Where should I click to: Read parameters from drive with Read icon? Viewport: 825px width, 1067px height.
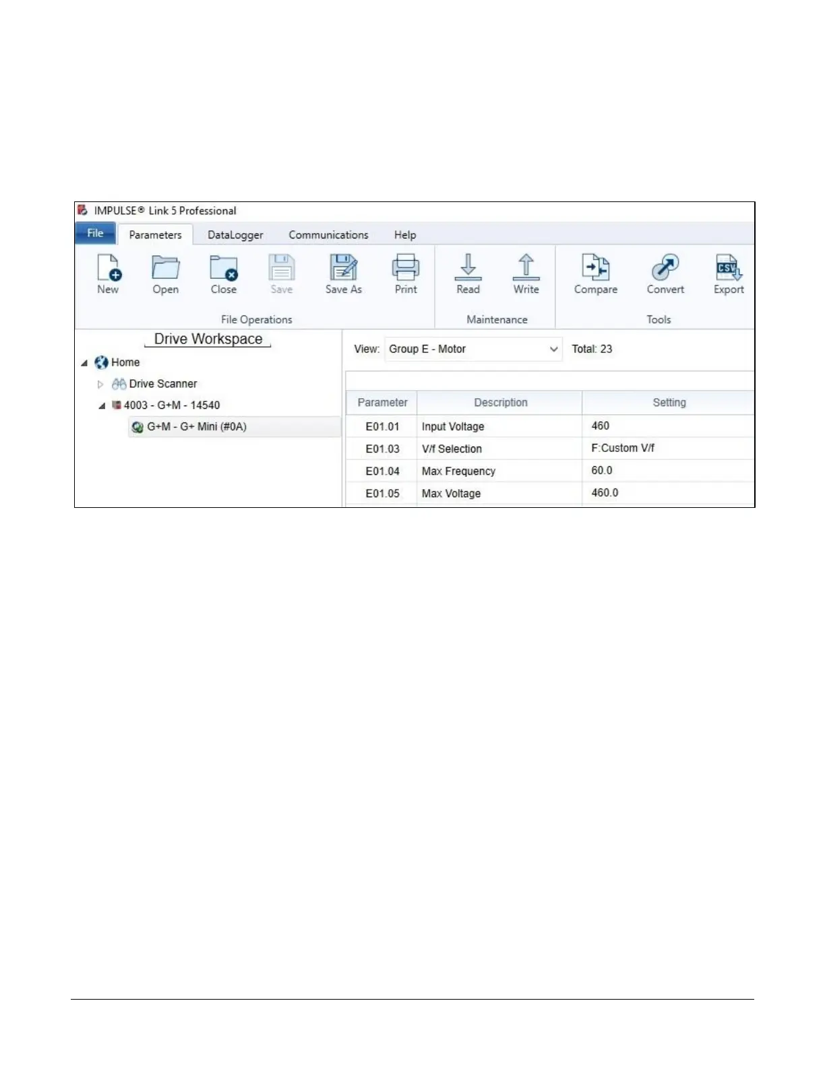coord(468,267)
